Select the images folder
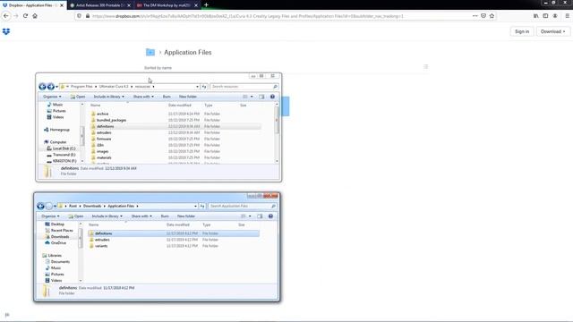The image size is (573, 322). (102, 151)
